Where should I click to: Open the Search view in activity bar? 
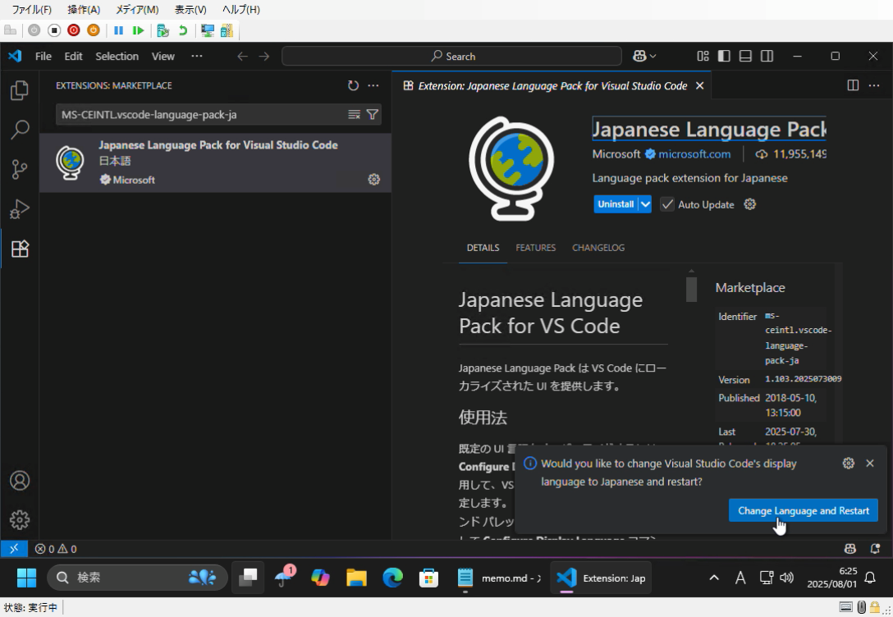pos(20,130)
